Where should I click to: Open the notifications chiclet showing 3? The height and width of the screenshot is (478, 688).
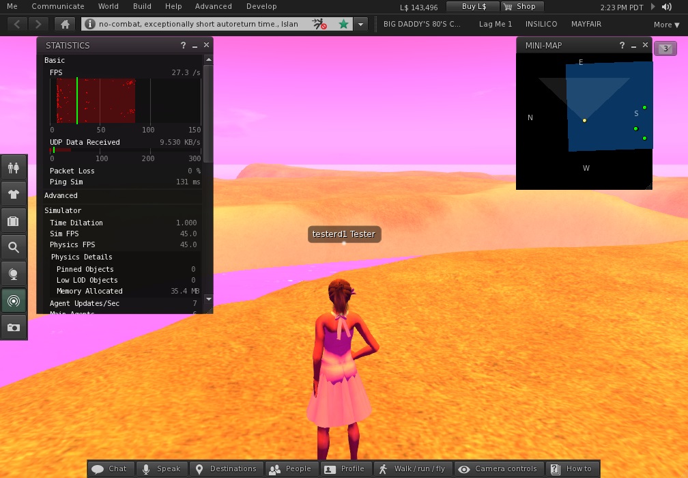tap(665, 48)
